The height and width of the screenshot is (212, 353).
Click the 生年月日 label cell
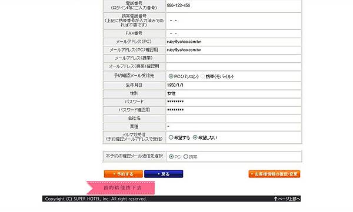[x=134, y=85]
